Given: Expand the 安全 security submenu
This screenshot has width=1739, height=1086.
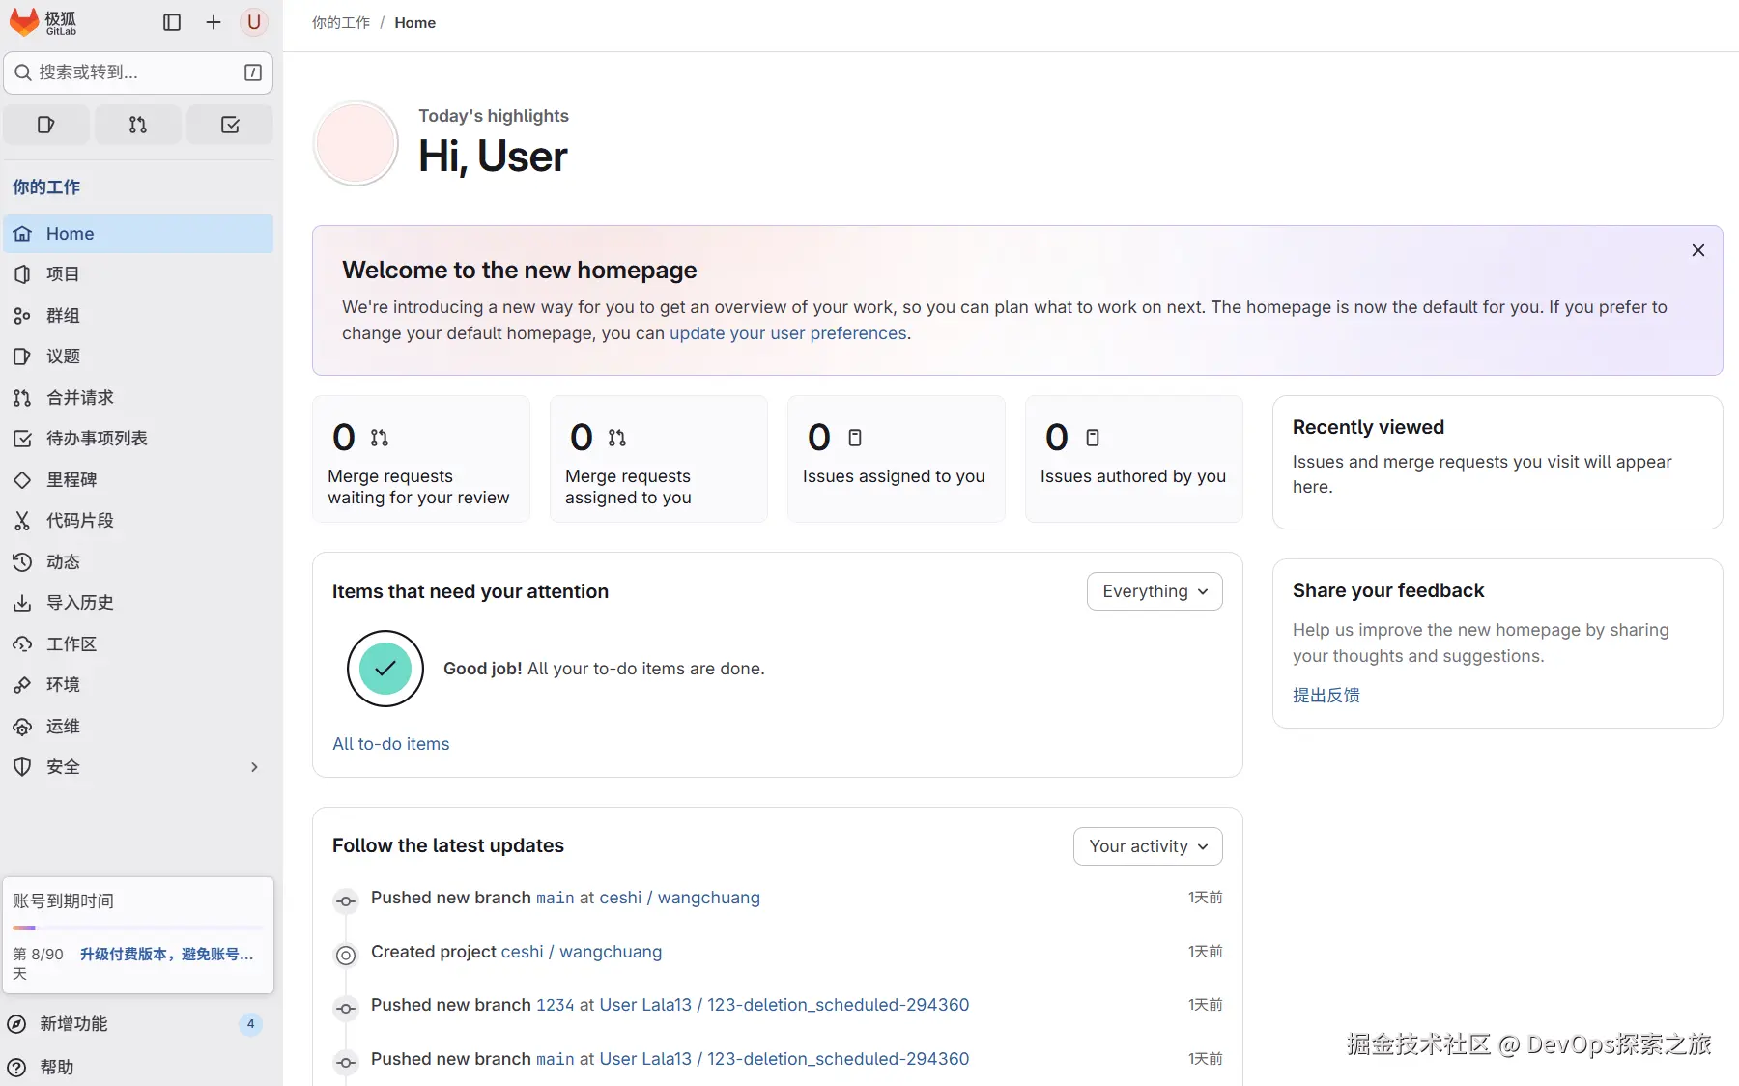Looking at the screenshot, I should pyautogui.click(x=254, y=767).
